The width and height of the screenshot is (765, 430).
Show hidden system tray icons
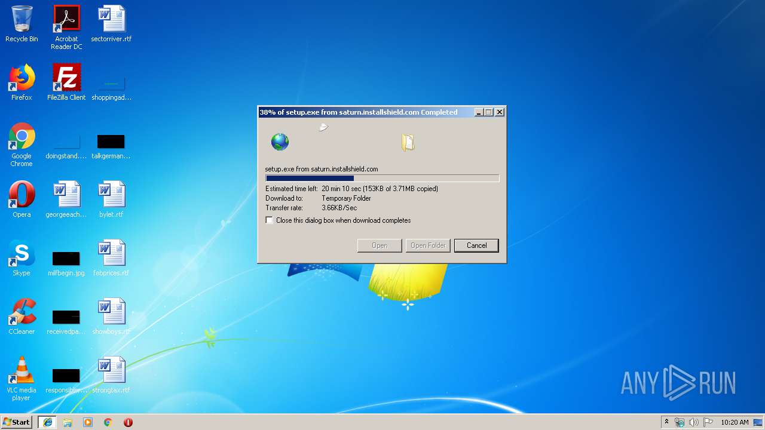click(x=666, y=422)
